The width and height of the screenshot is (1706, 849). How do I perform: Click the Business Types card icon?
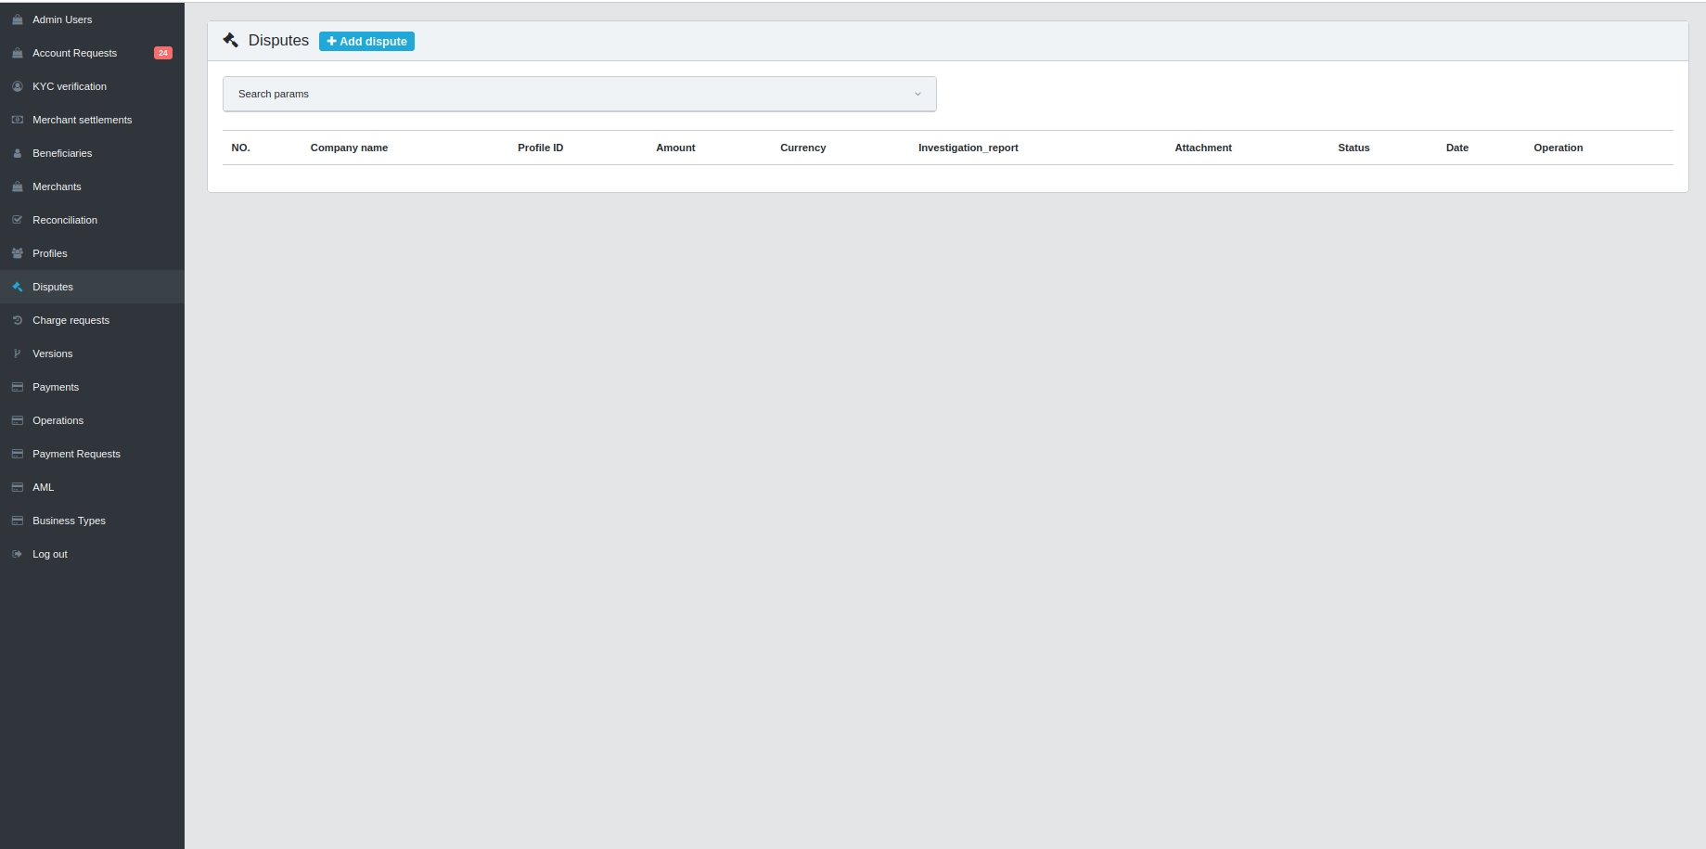click(x=17, y=521)
